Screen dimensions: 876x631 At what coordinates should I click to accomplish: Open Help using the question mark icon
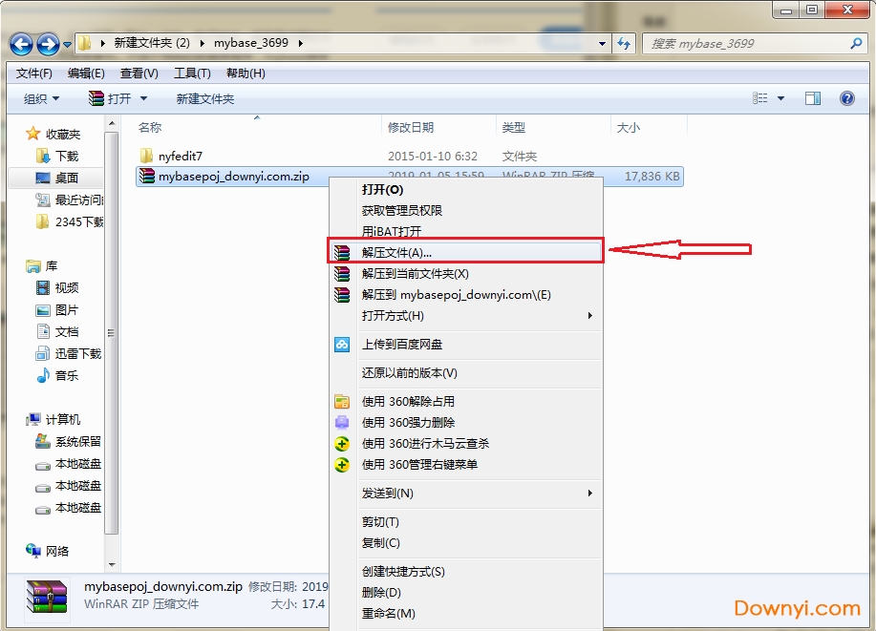[848, 98]
